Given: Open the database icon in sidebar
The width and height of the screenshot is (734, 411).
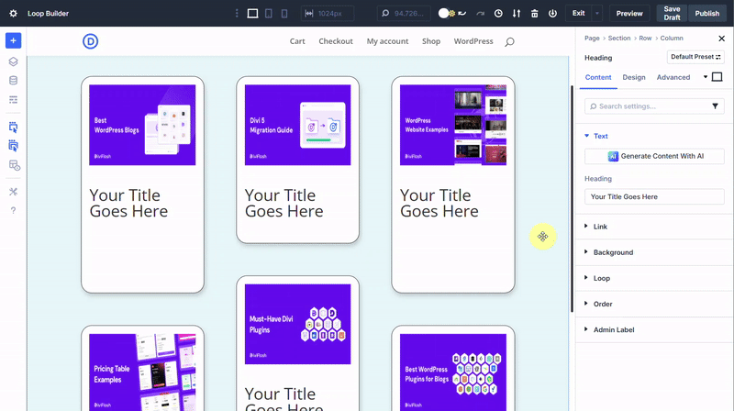Looking at the screenshot, I should click(13, 81).
